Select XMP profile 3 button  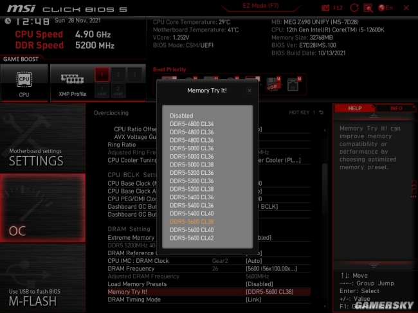[134, 75]
